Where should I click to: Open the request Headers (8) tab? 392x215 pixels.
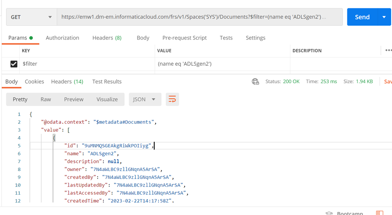[x=107, y=38]
